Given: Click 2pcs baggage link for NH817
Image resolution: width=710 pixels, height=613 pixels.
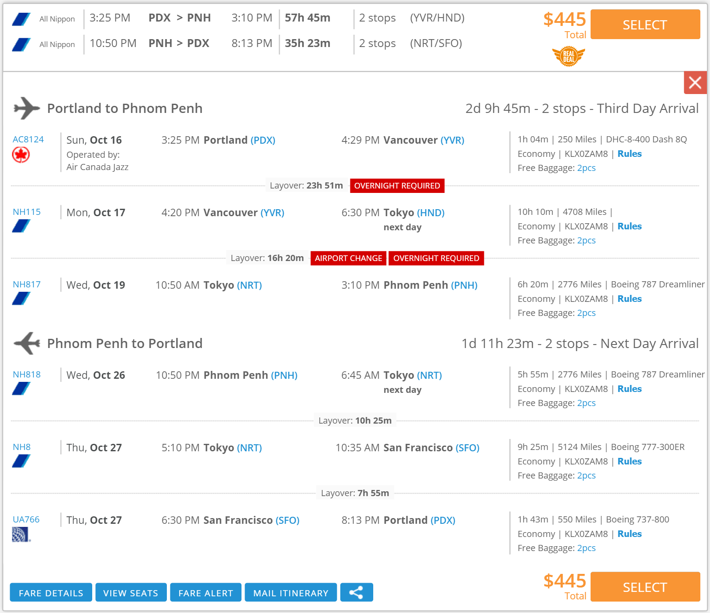Looking at the screenshot, I should coord(586,313).
